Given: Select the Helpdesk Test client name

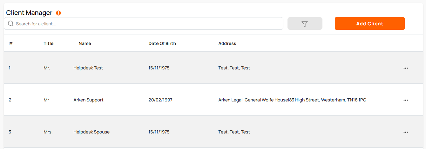Looking at the screenshot, I should (x=88, y=68).
